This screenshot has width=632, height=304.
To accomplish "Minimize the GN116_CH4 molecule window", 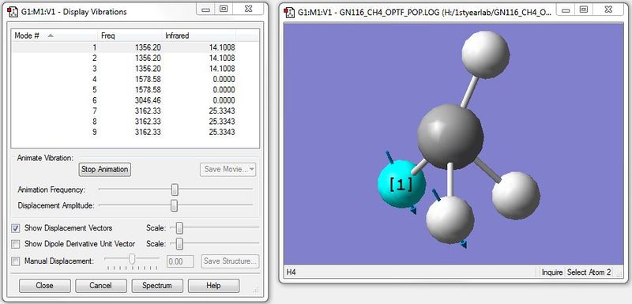I will pos(566,10).
